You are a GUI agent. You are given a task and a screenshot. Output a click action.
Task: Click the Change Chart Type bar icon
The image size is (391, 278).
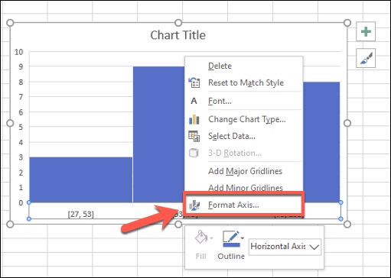194,119
